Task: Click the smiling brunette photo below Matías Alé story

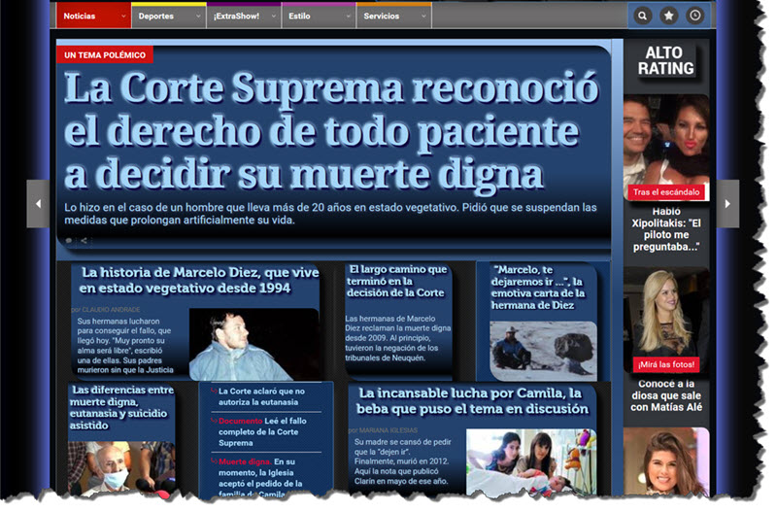Action: [x=666, y=461]
